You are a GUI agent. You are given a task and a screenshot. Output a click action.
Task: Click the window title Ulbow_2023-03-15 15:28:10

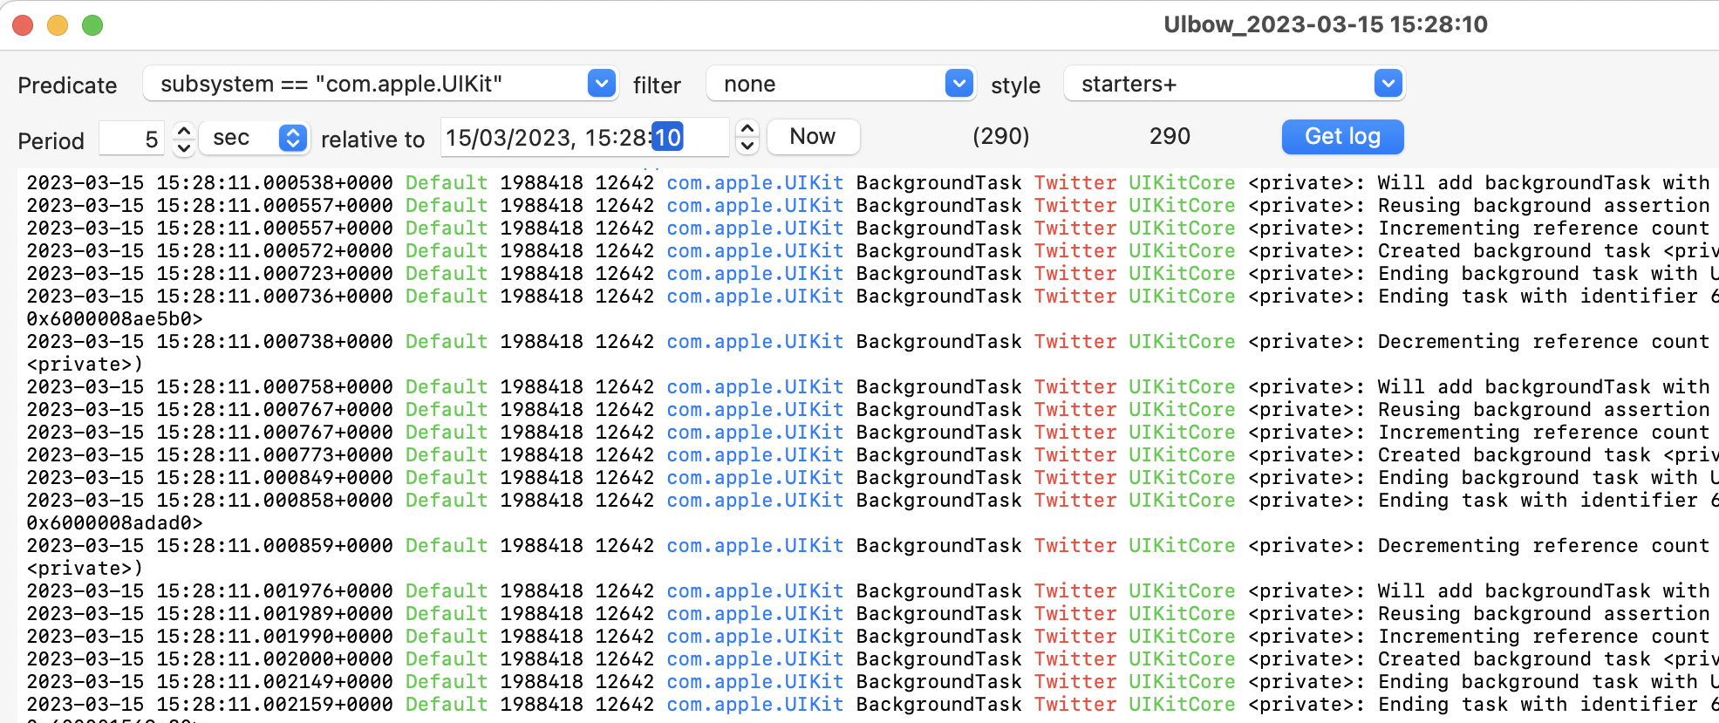click(1325, 24)
